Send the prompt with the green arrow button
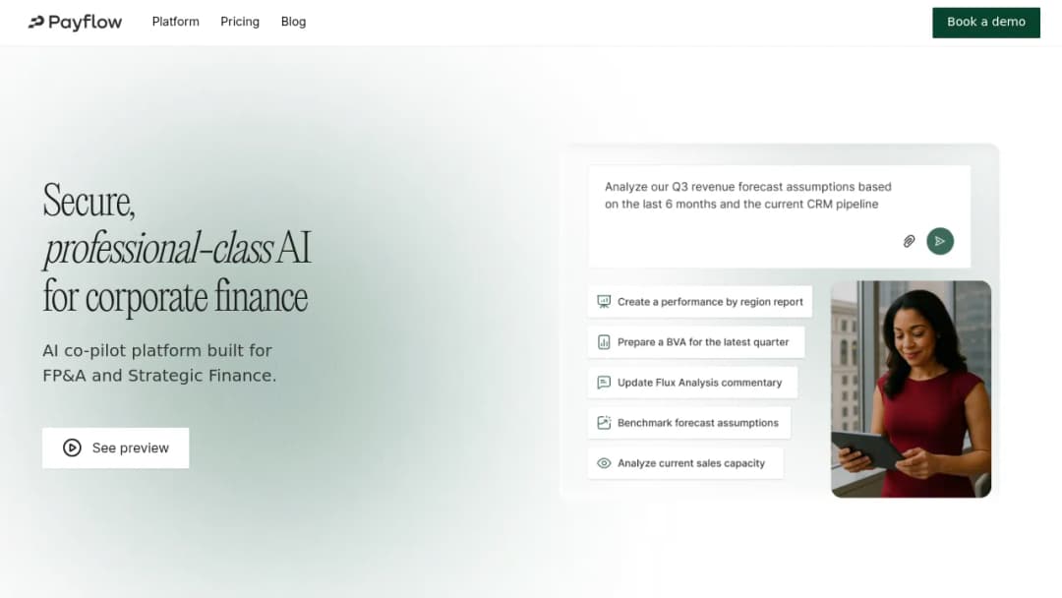 (939, 241)
